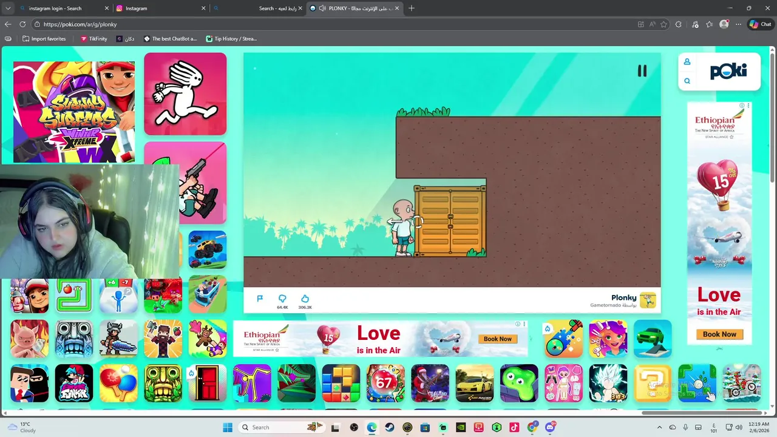Open the green slime blob game icon
This screenshot has height=437, width=777.
click(519, 383)
